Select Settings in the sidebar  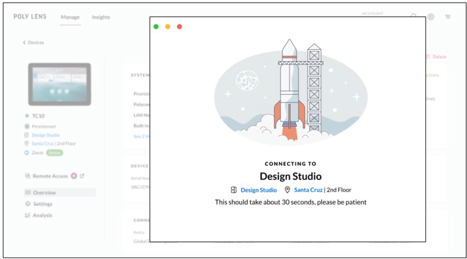click(42, 204)
